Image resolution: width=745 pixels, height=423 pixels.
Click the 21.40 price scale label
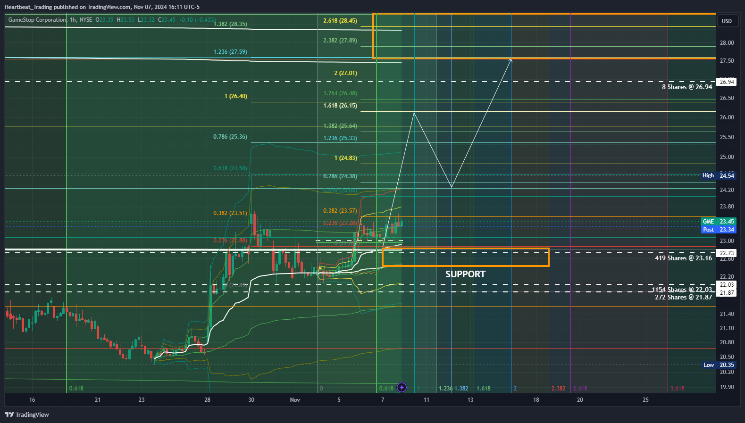[727, 314]
